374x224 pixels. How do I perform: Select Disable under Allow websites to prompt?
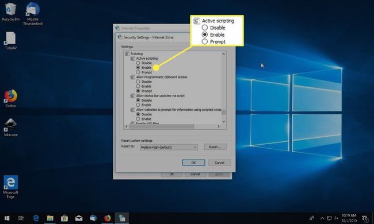[144, 114]
